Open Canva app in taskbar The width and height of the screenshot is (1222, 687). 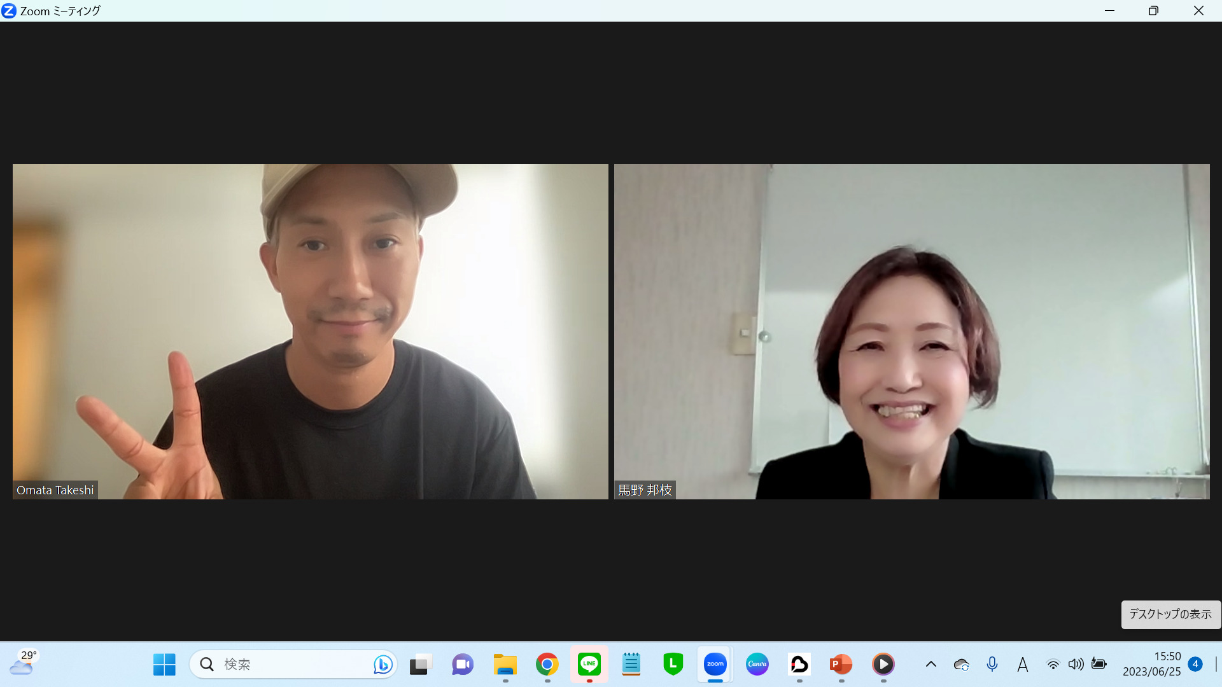click(x=757, y=664)
